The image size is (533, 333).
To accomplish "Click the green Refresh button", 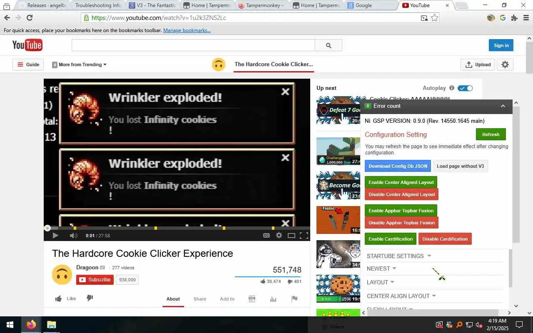I will click(x=491, y=134).
